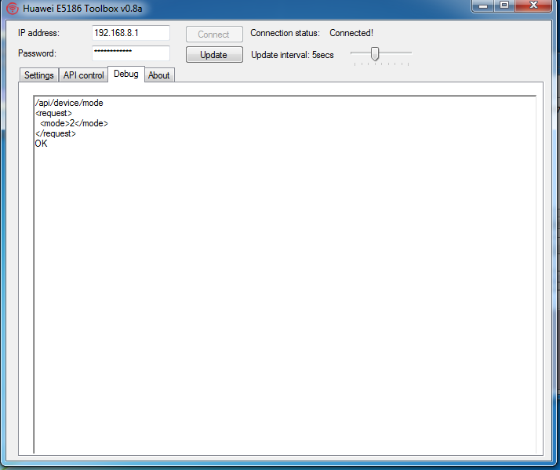The width and height of the screenshot is (560, 470).
Task: Switch to the Settings tab
Action: tap(38, 75)
